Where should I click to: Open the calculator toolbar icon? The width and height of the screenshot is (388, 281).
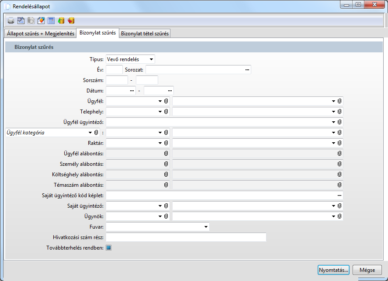coord(51,21)
